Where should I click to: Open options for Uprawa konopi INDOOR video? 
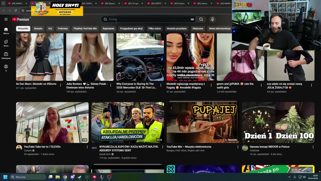(x=313, y=147)
